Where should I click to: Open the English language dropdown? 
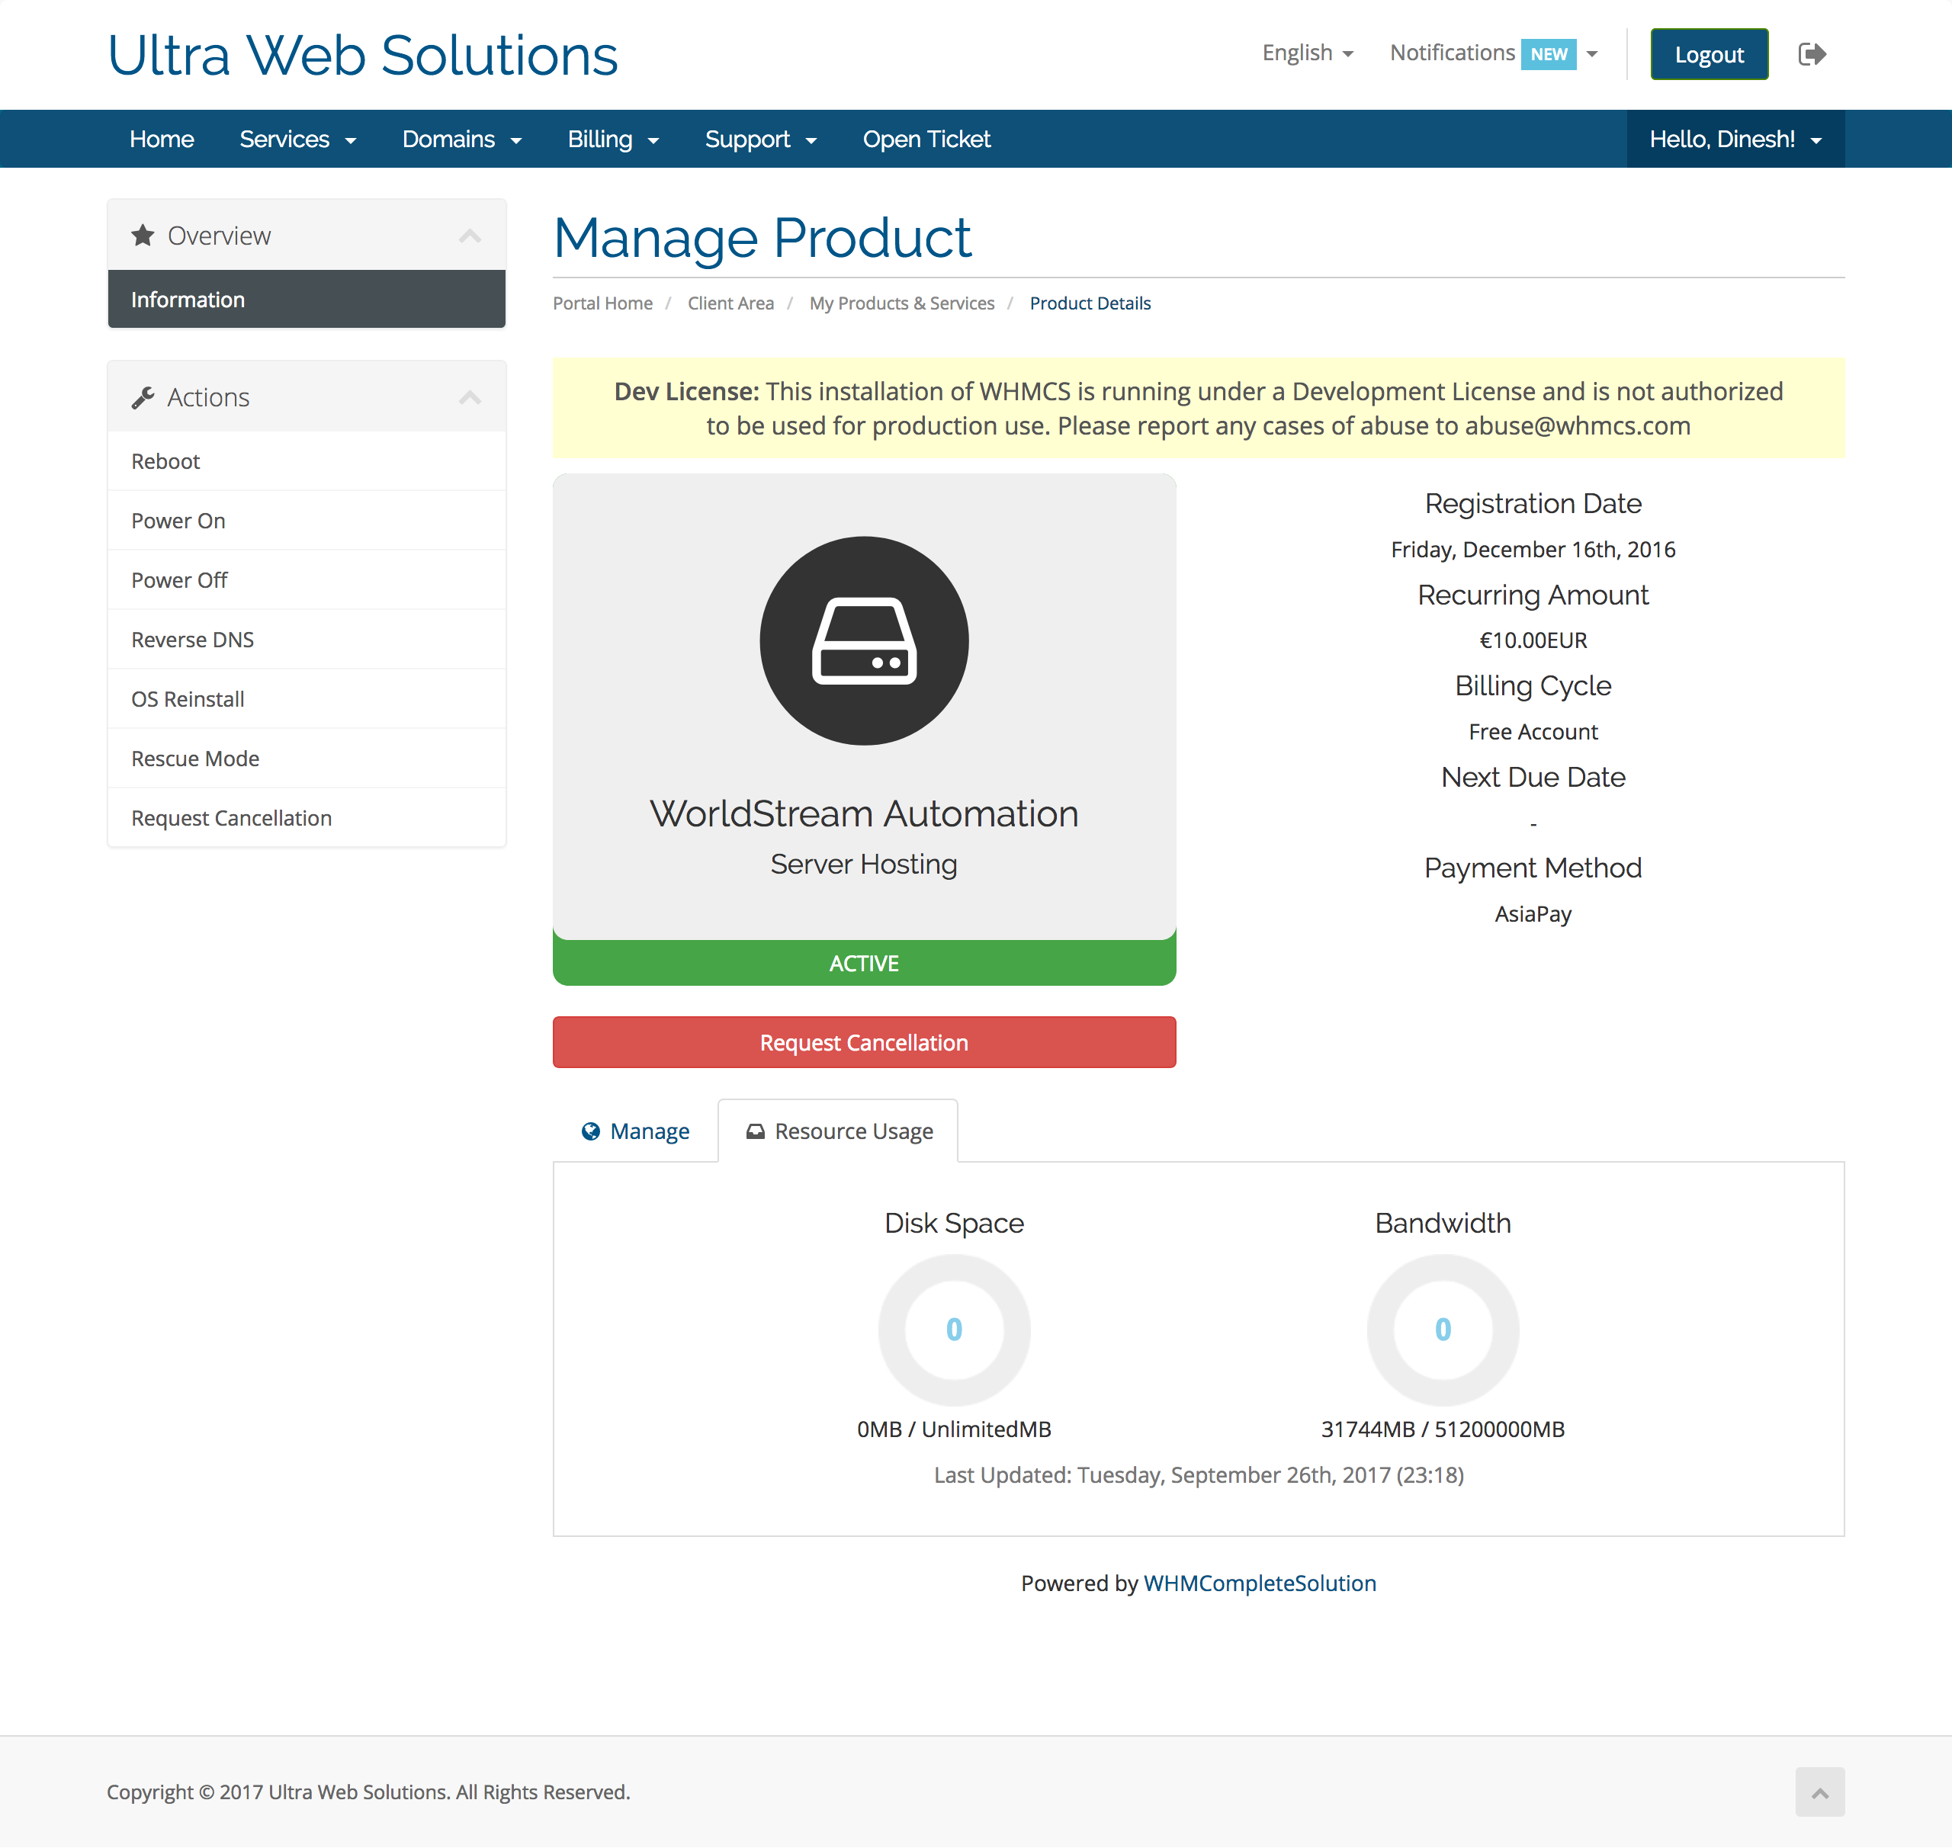click(1307, 53)
